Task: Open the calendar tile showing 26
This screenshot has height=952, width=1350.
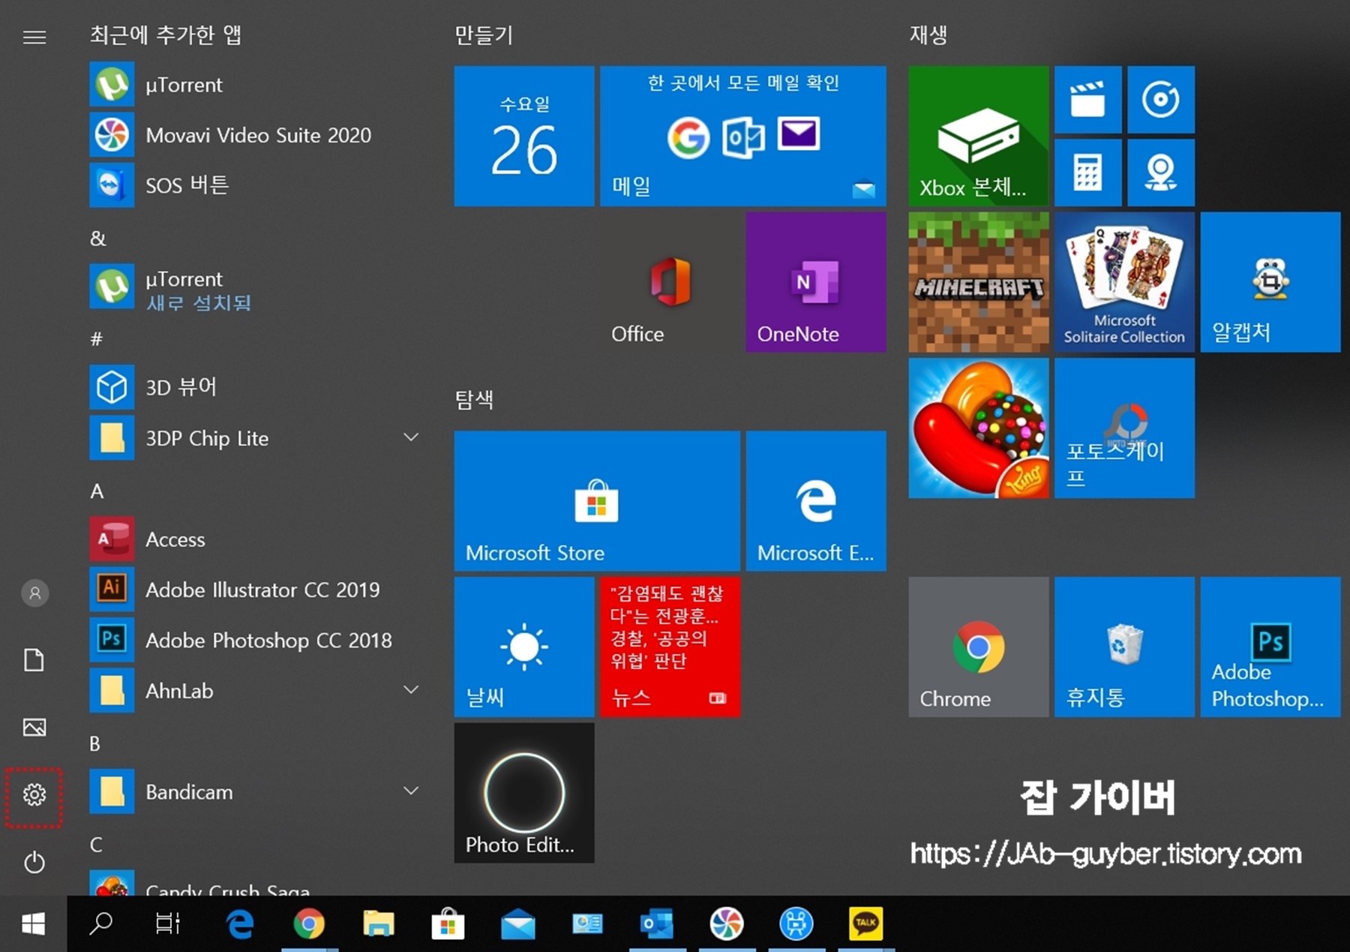Action: point(524,136)
